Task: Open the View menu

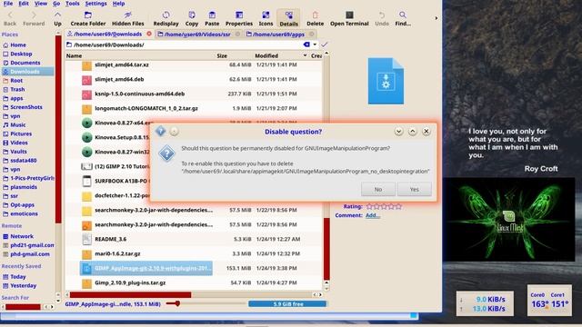Action: coord(41,4)
